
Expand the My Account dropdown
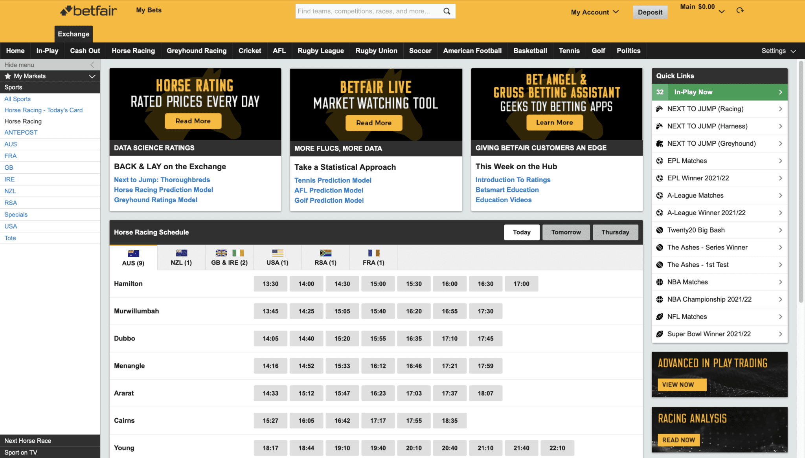coord(595,12)
